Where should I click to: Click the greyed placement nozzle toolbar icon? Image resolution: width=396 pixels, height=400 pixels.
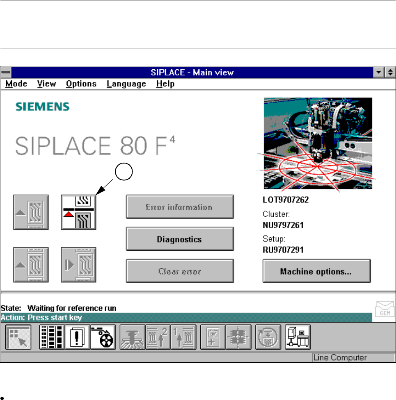coord(132,337)
